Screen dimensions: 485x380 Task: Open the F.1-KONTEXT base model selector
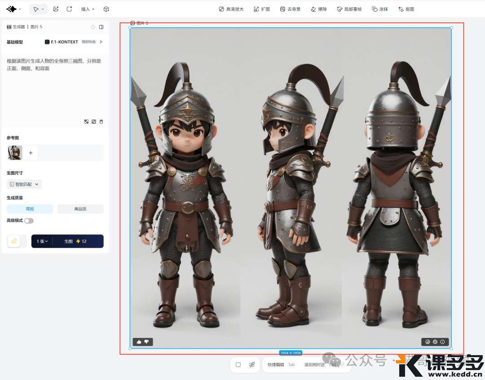coord(73,42)
